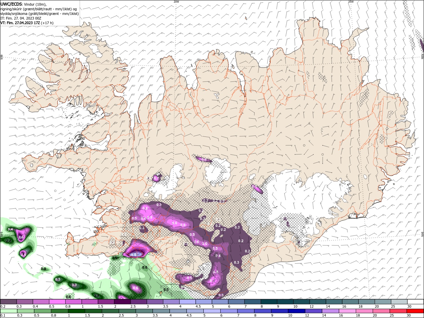Click the 0.7 value in the small purple patch

point(157,179)
